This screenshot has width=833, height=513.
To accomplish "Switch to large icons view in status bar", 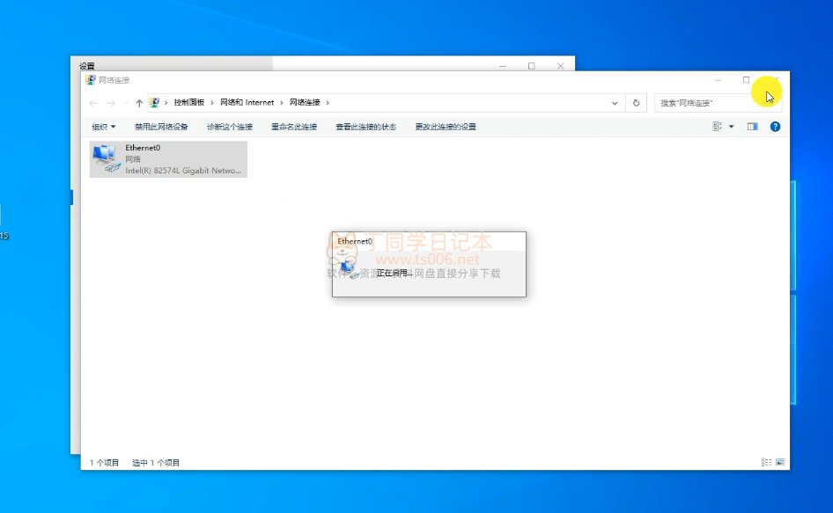I will click(x=780, y=463).
